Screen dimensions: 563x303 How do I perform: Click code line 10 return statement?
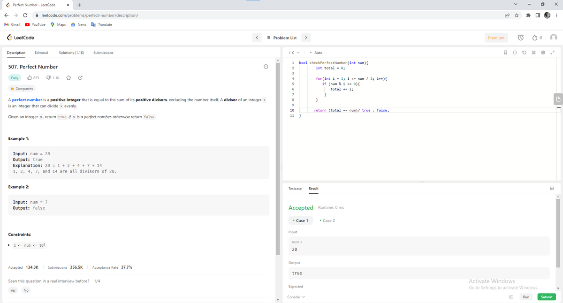click(351, 110)
